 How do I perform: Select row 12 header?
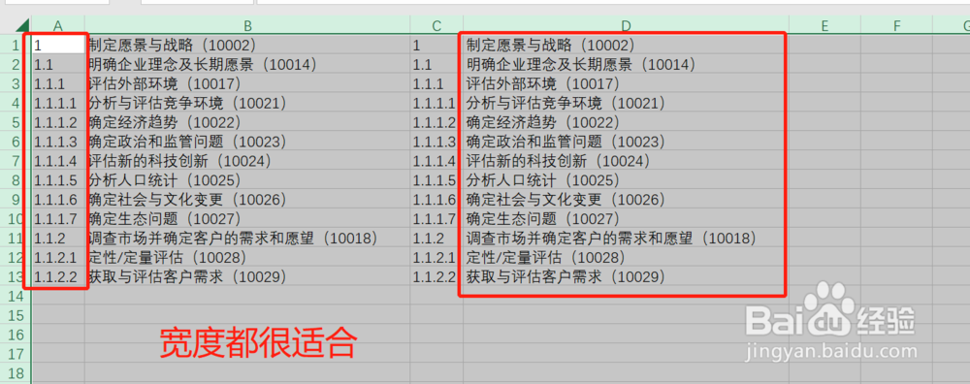pos(16,257)
